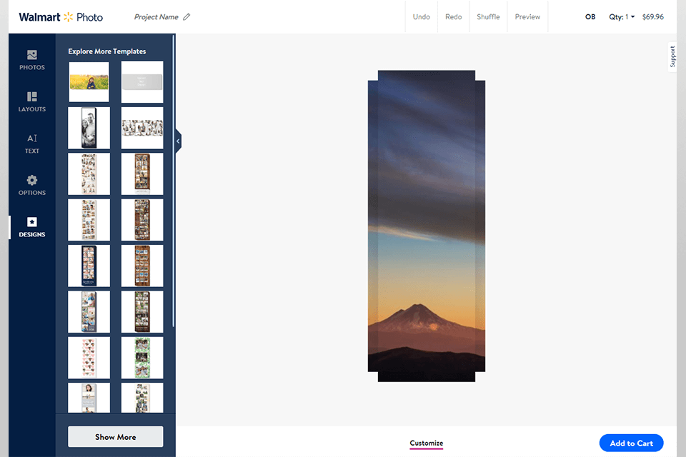686x457 pixels.
Task: Select the black and white horizontal collage template
Action: (142, 128)
